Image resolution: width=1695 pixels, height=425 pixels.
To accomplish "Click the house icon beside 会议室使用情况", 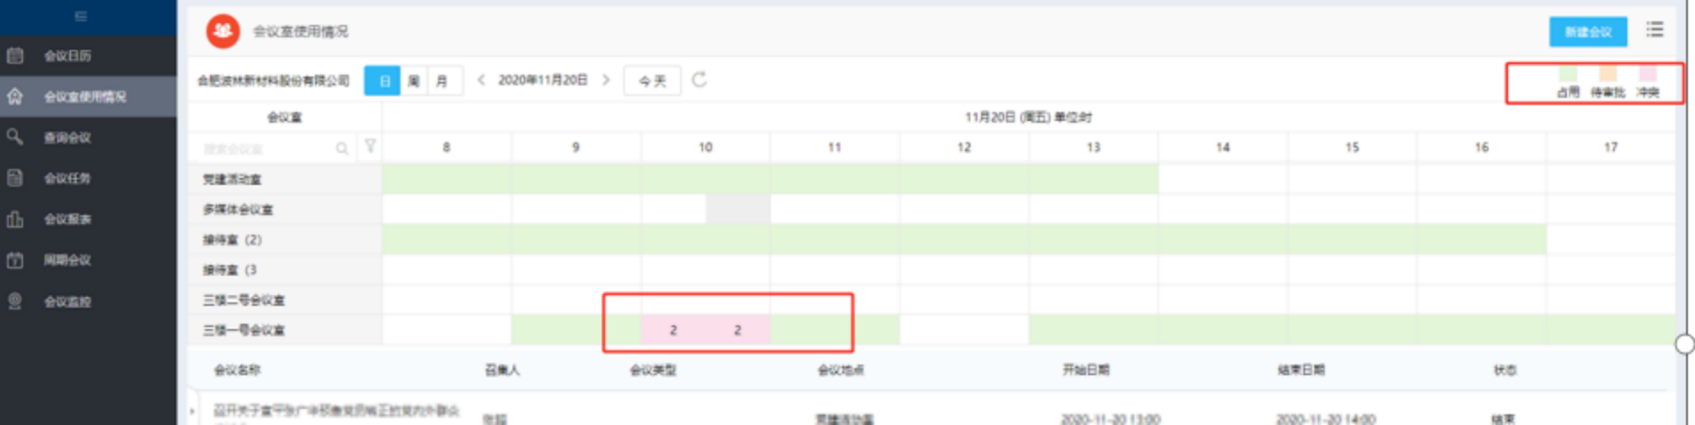I will (x=15, y=96).
